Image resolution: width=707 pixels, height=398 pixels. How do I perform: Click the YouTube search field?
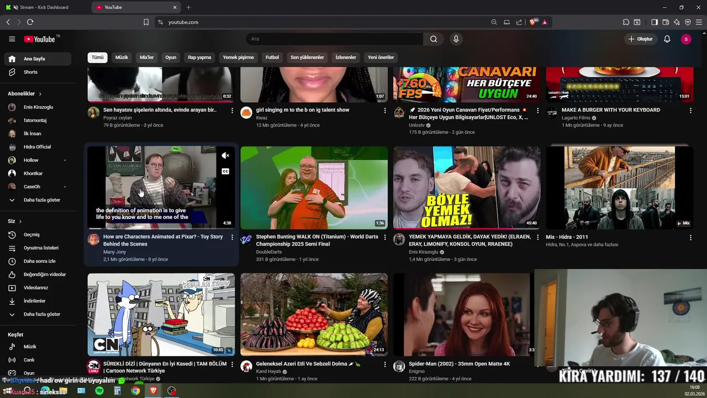coord(334,39)
